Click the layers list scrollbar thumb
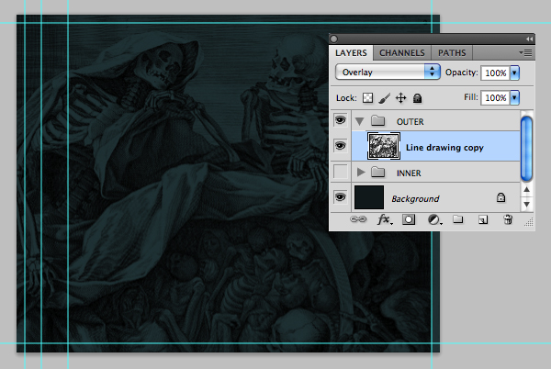Viewport: 551px width, 369px height. pyautogui.click(x=526, y=149)
